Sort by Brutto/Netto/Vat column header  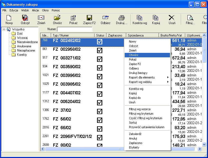coord(172,35)
